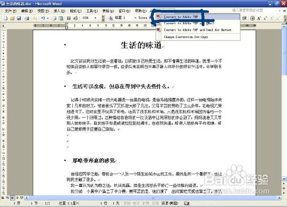287x207 pixels.
Task: Click the horizontal scrollbar right arrow
Action: click(280, 197)
